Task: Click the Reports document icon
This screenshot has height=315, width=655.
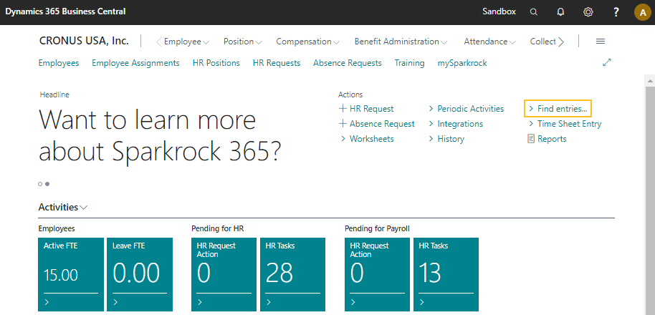Action: [531, 139]
